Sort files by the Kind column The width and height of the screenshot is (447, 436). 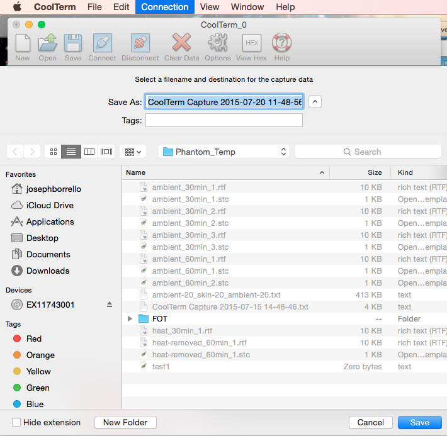click(419, 172)
